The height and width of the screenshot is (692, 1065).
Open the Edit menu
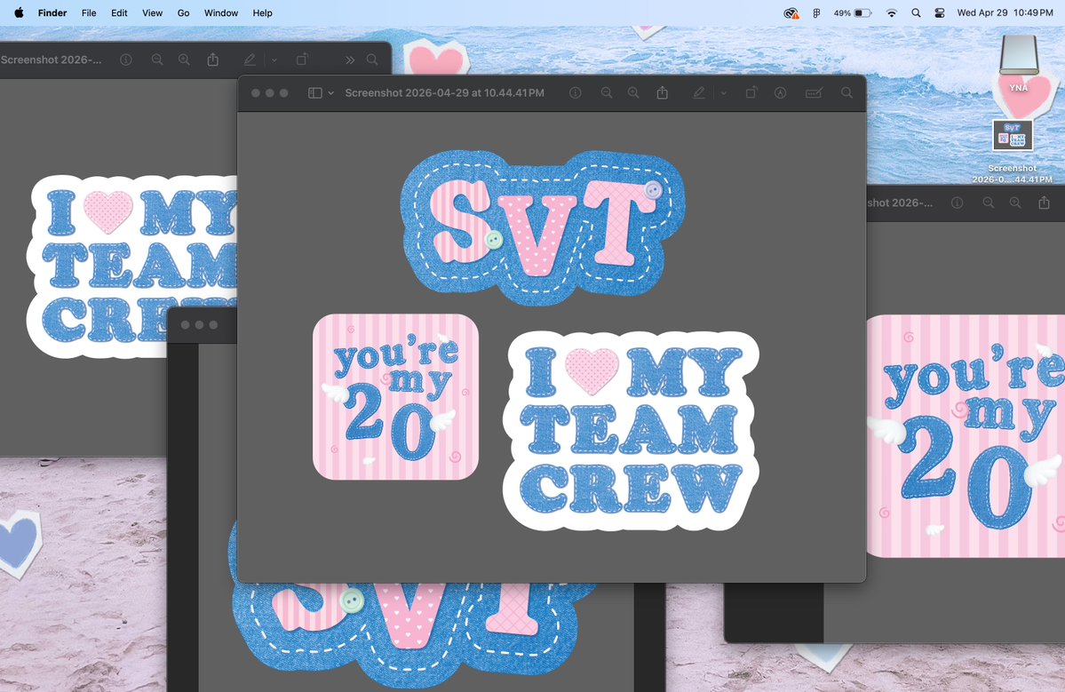pos(120,13)
